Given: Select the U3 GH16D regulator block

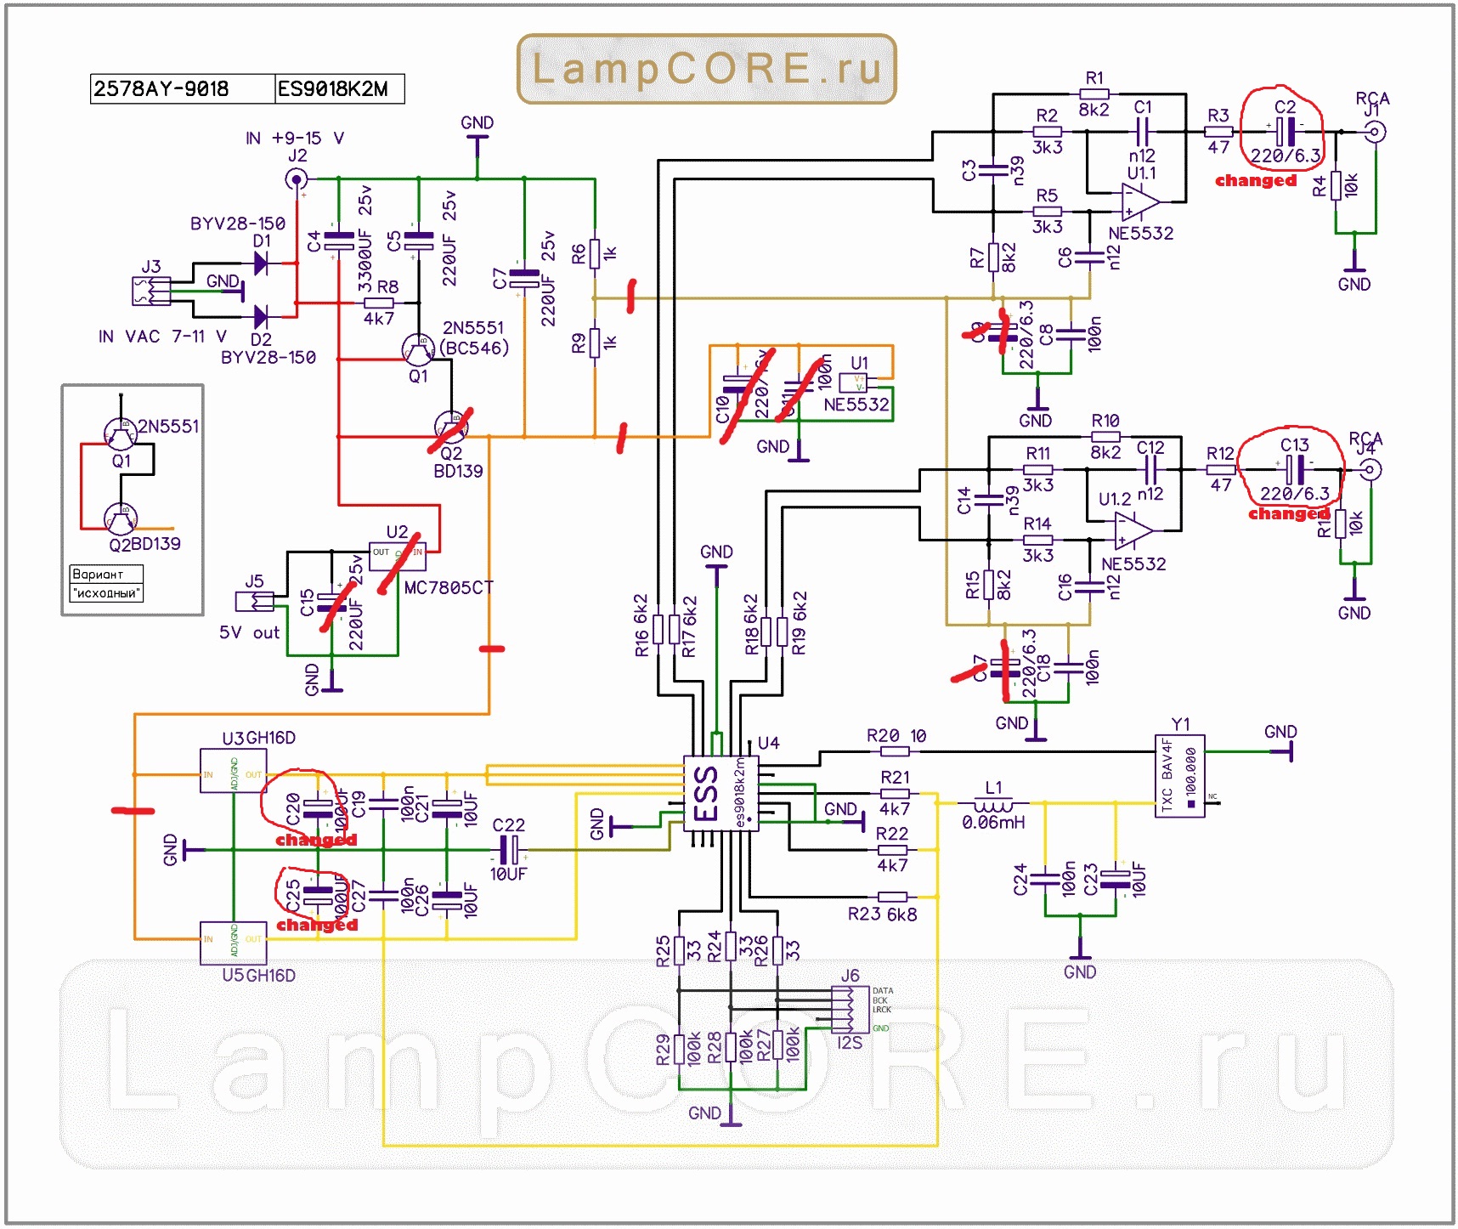Looking at the screenshot, I should coord(234,771).
